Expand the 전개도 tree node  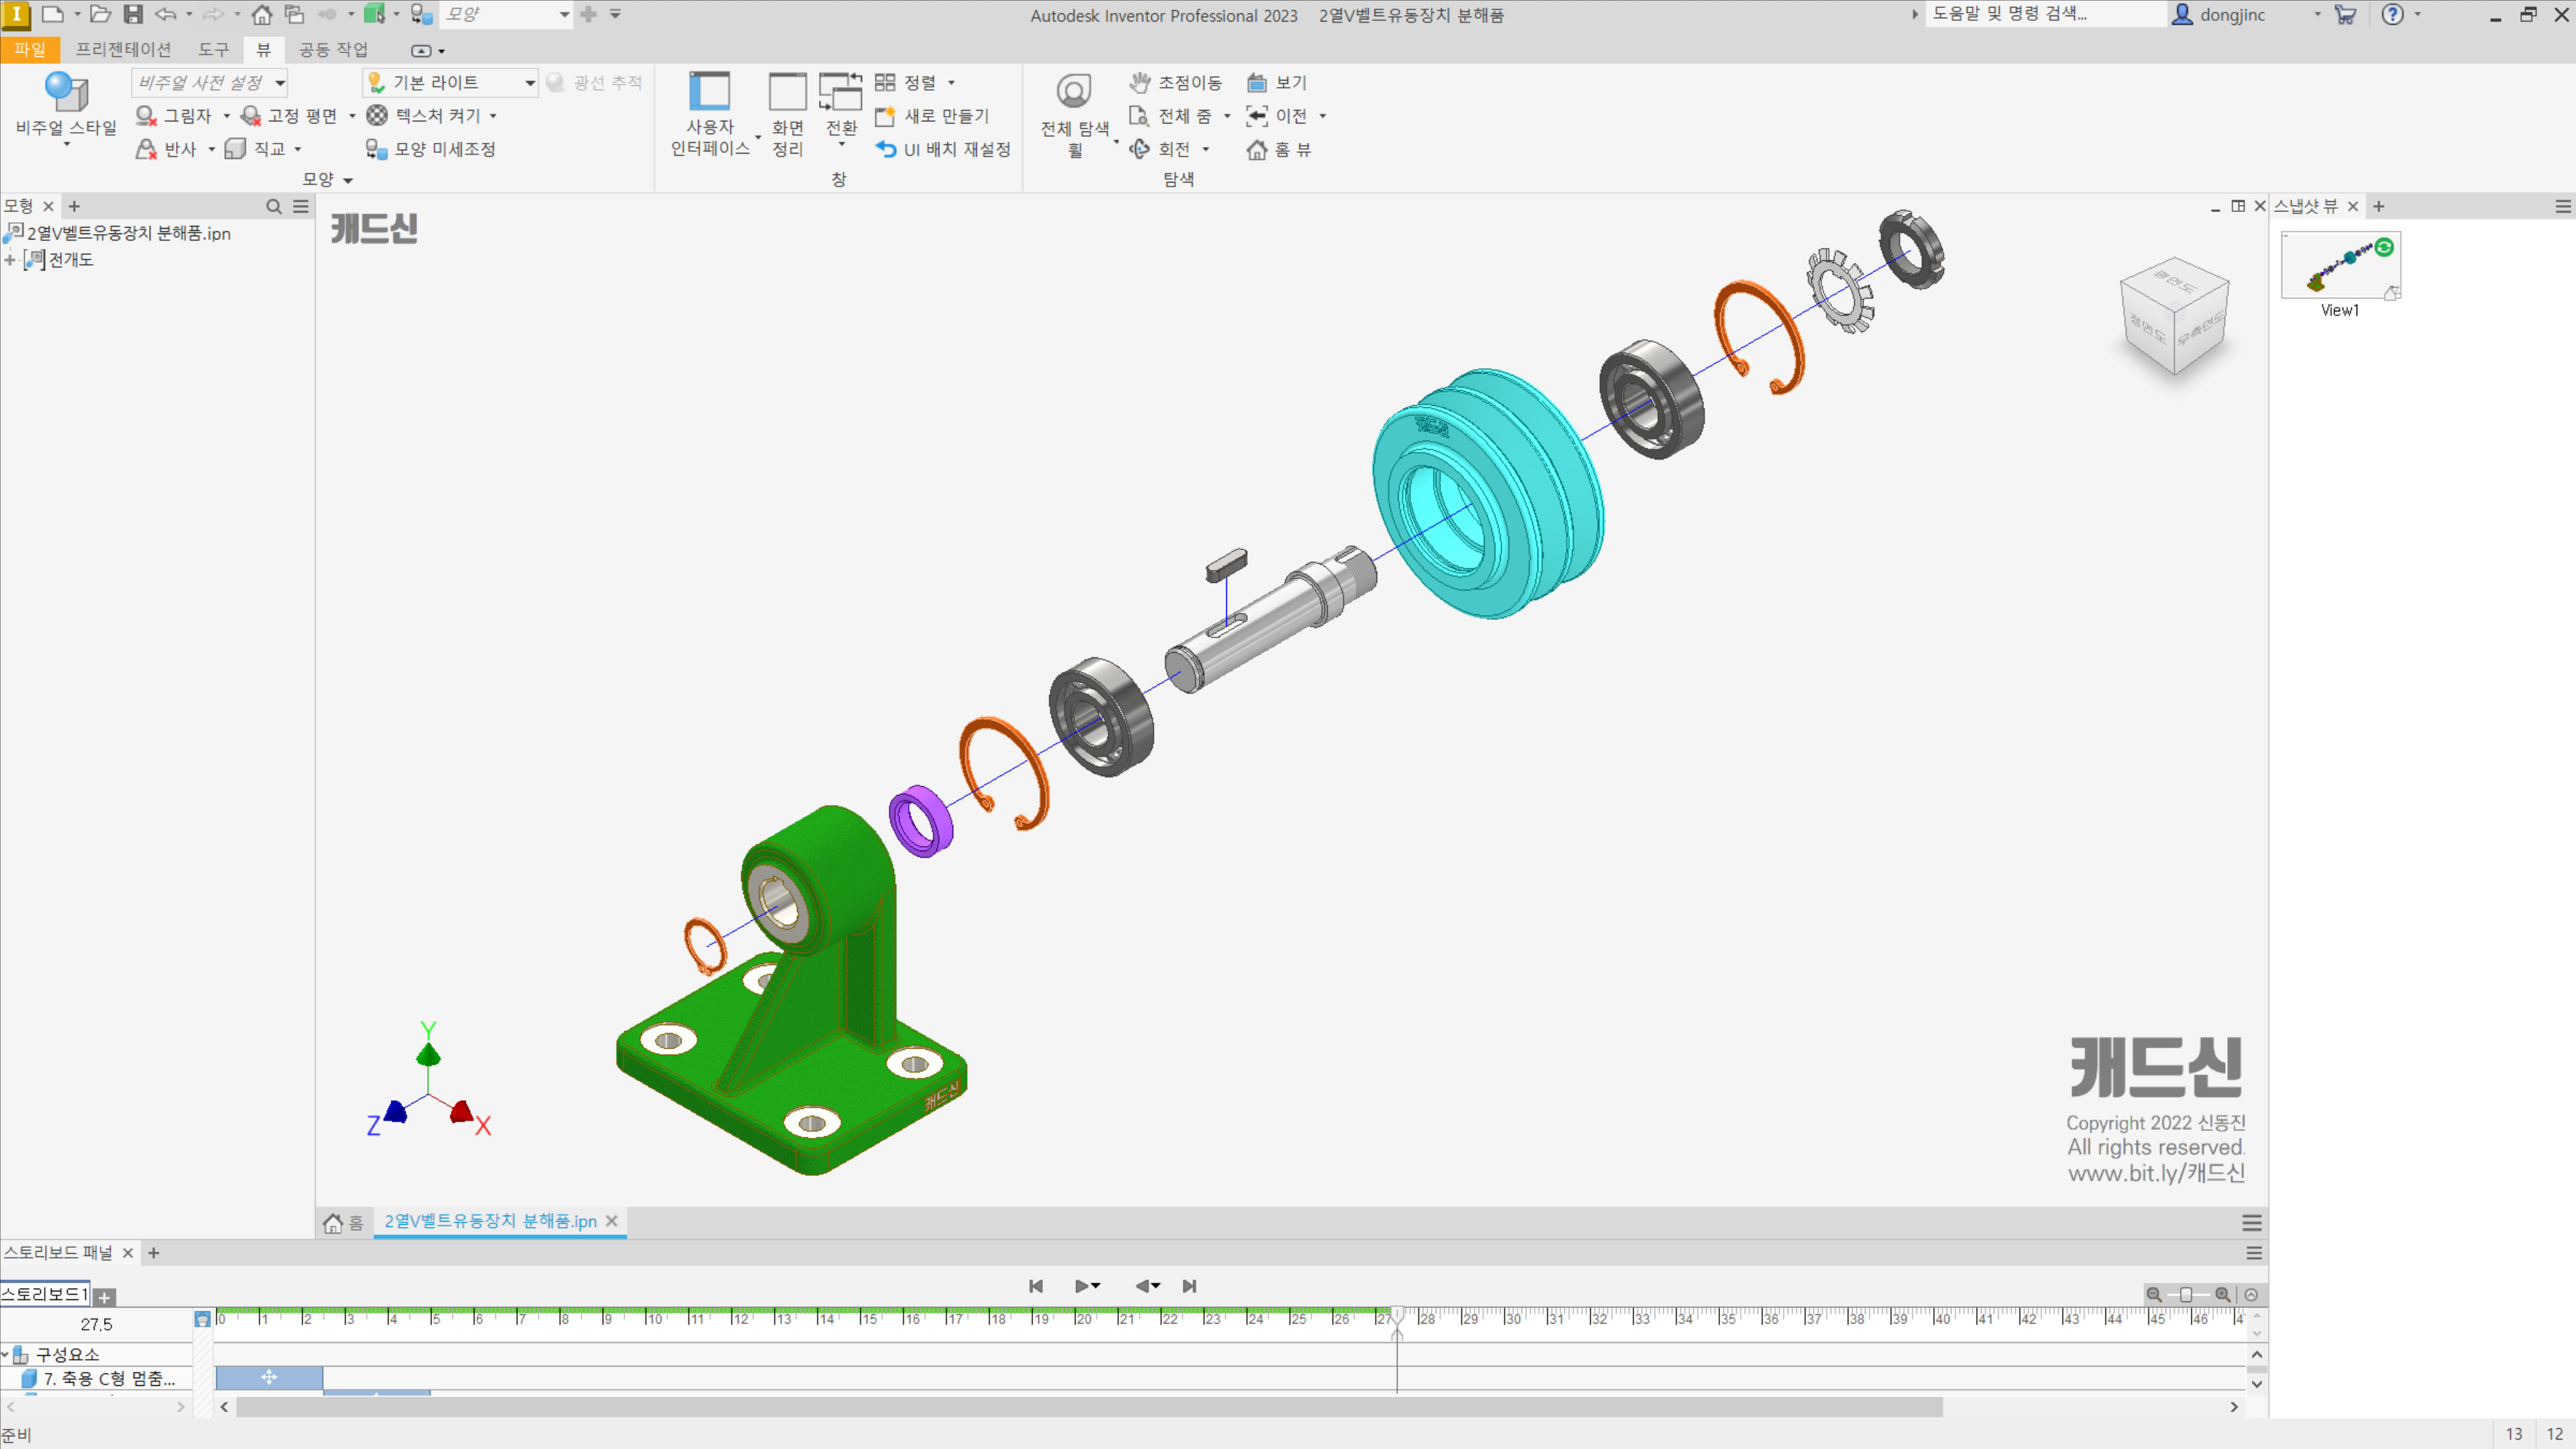10,260
